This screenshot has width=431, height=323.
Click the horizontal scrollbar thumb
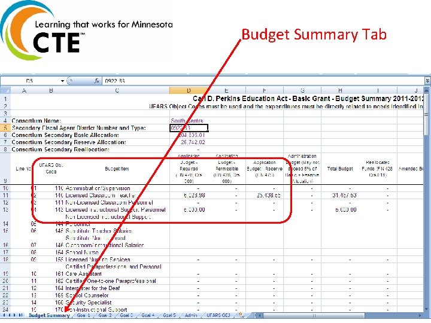click(x=313, y=316)
